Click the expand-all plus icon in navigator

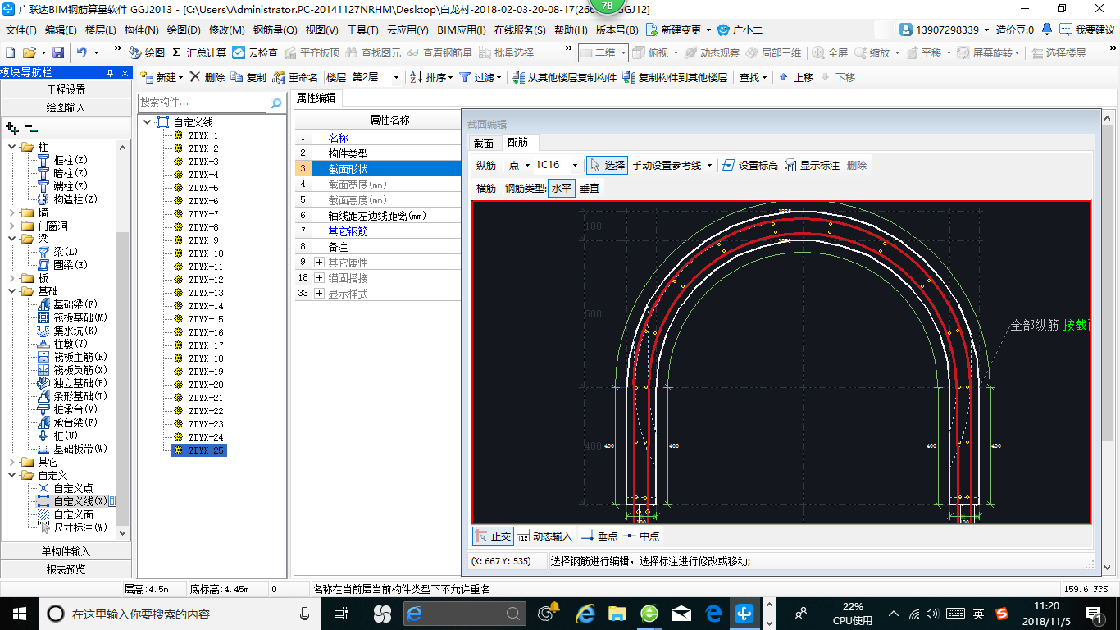tap(12, 128)
